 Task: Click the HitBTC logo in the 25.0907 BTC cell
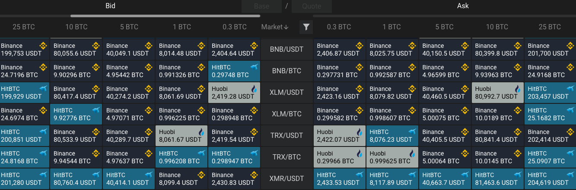[x=570, y=153]
